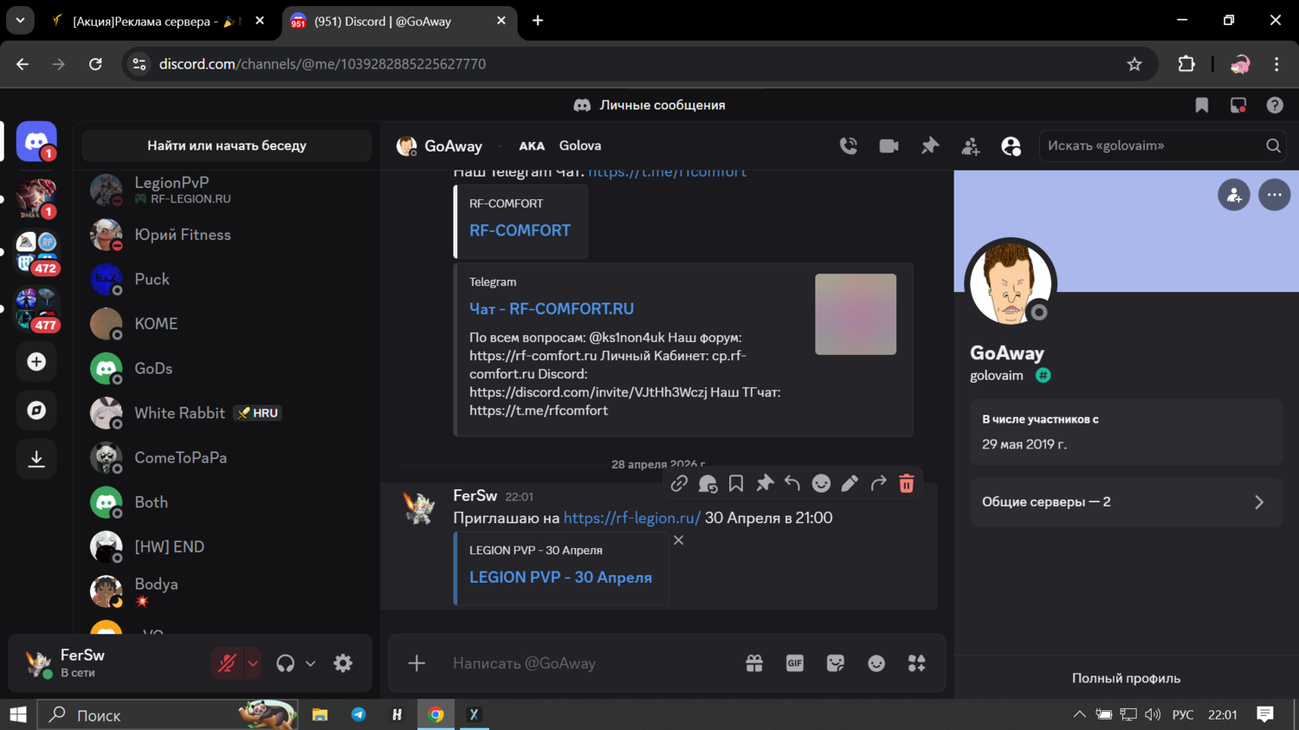Click add friend icon on profile banner
This screenshot has height=730, width=1299.
1234,195
